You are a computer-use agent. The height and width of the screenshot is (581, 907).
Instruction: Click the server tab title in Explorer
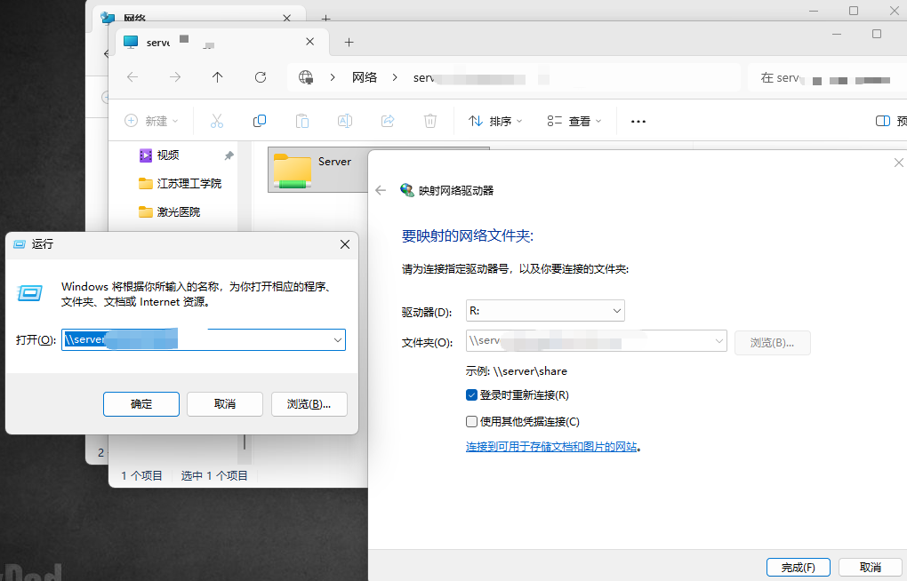[x=158, y=43]
